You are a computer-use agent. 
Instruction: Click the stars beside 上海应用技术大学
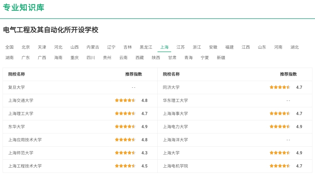(x=125, y=140)
